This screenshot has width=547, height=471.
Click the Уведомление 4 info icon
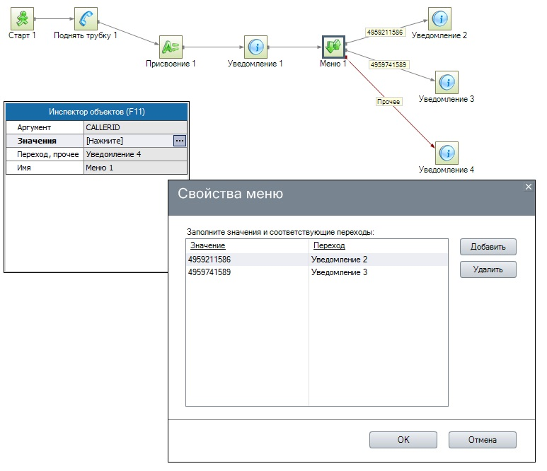(x=447, y=153)
